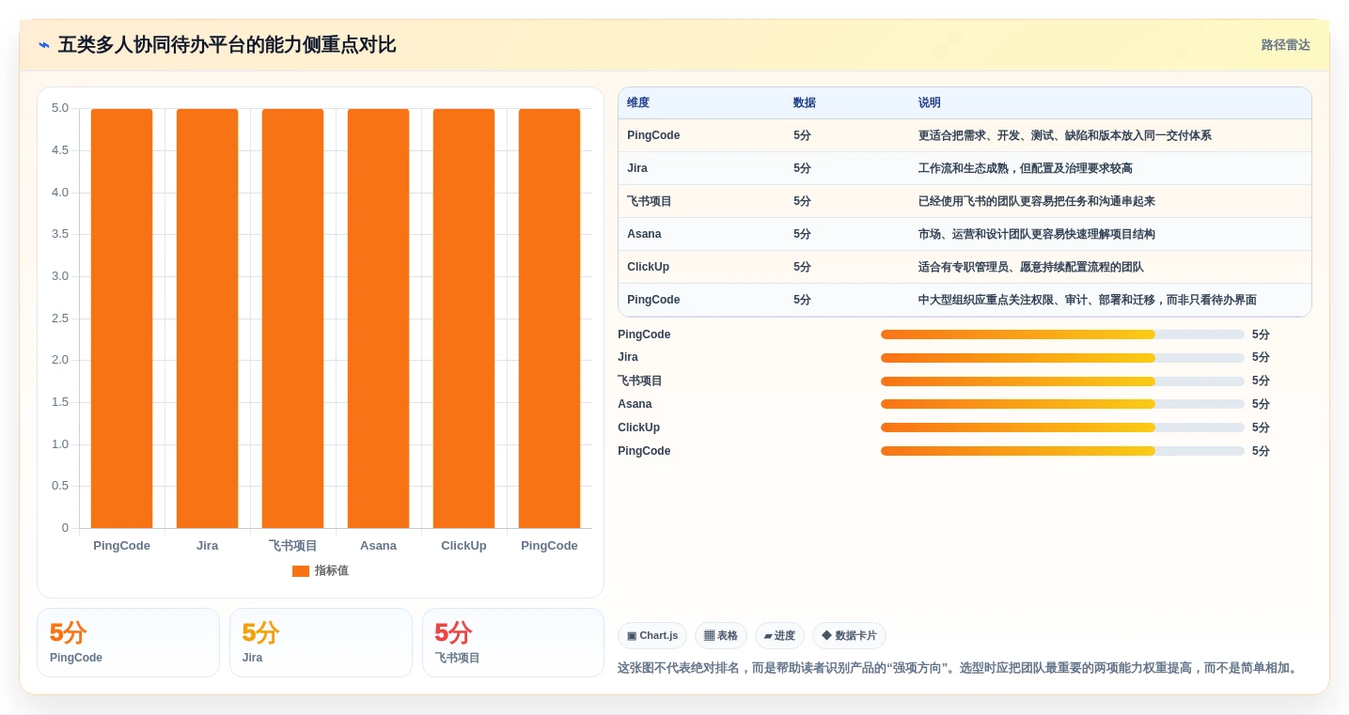Viewport: 1349px width, 715px height.
Task: Open the 飞书项目 5分 summary card
Action: tap(513, 643)
